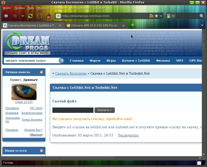
Task: Click the greyed forward arrow button
Action: click(x=15, y=16)
